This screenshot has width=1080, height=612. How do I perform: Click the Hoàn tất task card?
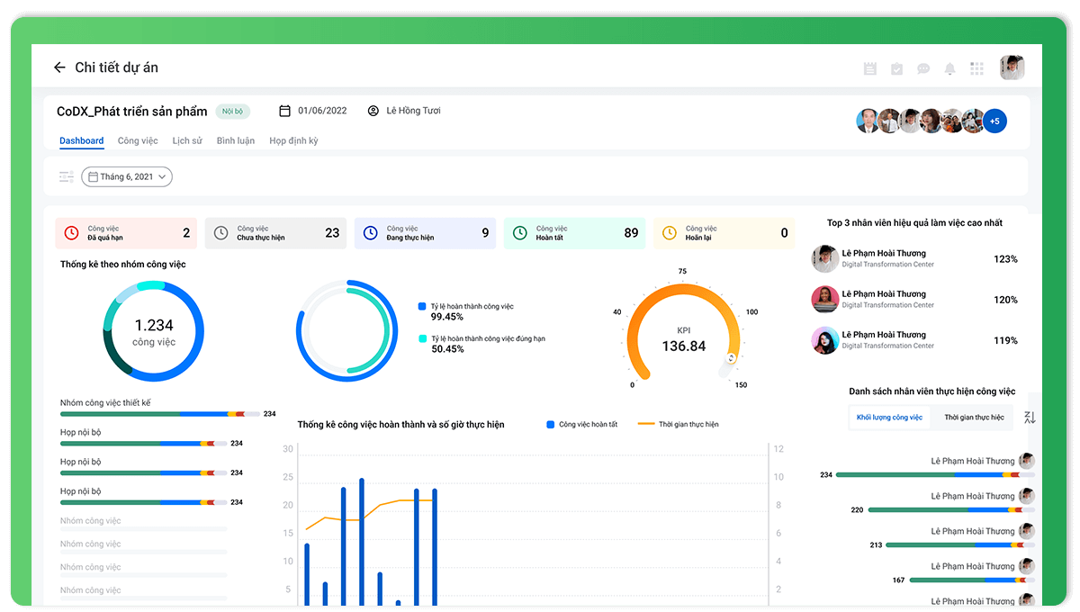click(574, 233)
